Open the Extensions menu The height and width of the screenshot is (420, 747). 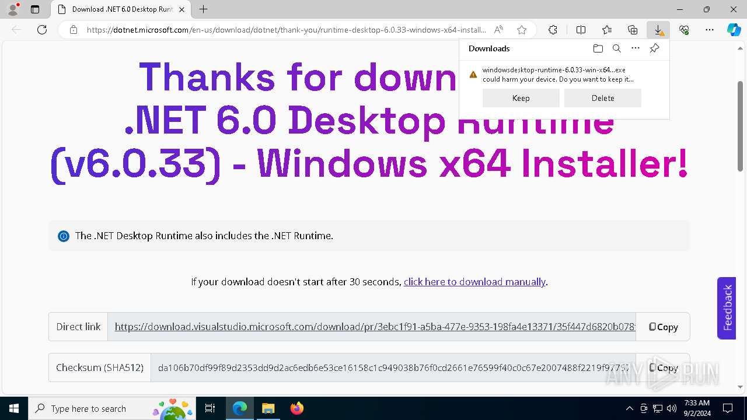(553, 30)
